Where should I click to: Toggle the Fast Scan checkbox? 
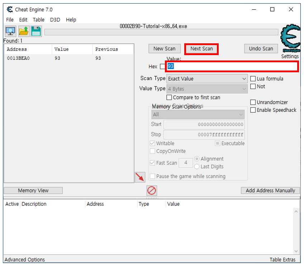pos(152,163)
